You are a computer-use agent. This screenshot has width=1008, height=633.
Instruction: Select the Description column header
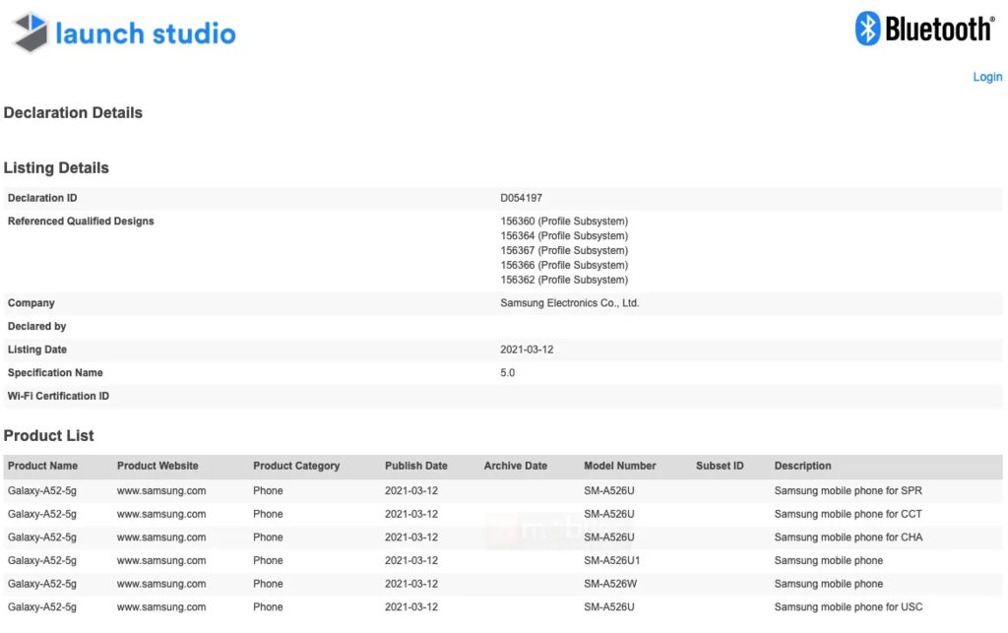click(802, 466)
